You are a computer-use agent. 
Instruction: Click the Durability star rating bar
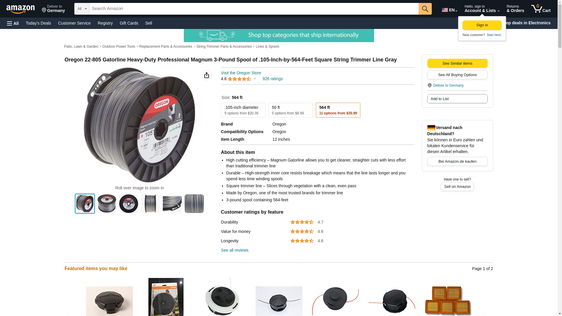pyautogui.click(x=302, y=222)
